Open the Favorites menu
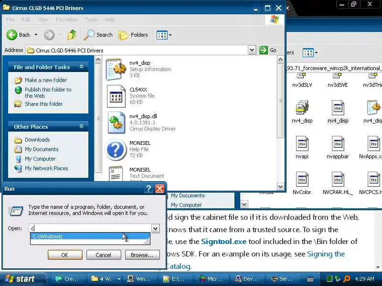The height and width of the screenshot is (286, 382). click(66, 20)
